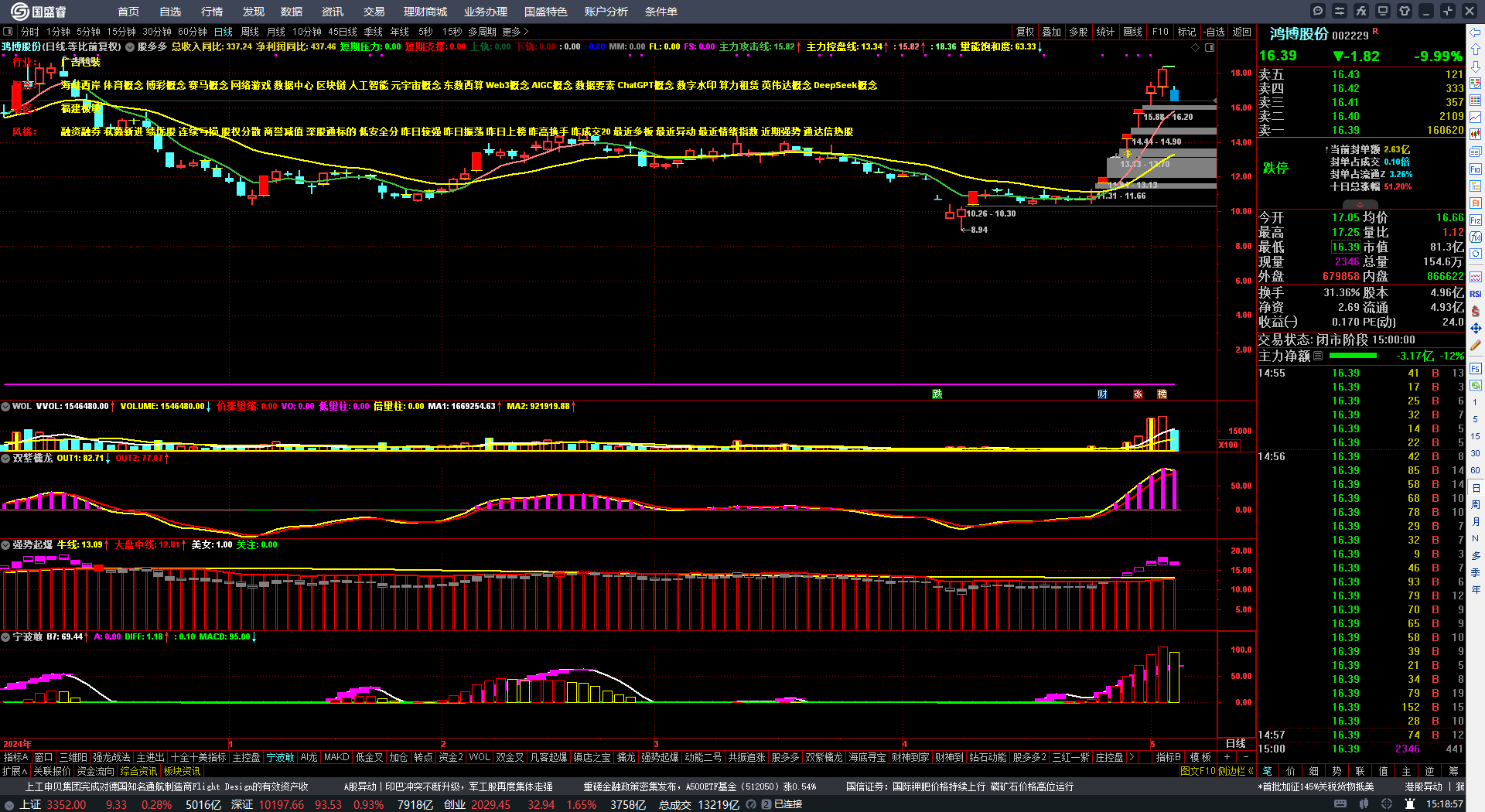Toggle the 叠加 overlay option

[1052, 32]
